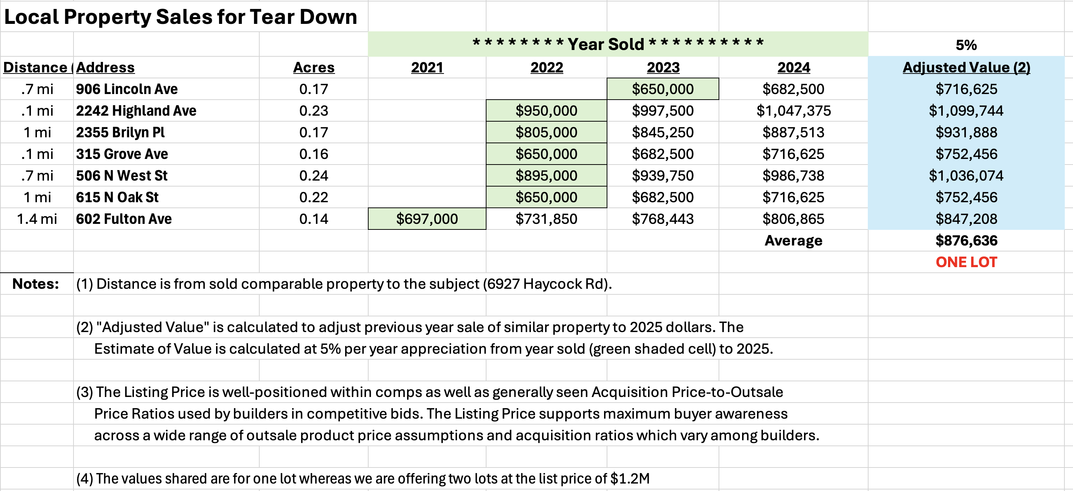This screenshot has height=491, width=1073.
Task: Click the "Average" label cell
Action: pyautogui.click(x=793, y=241)
